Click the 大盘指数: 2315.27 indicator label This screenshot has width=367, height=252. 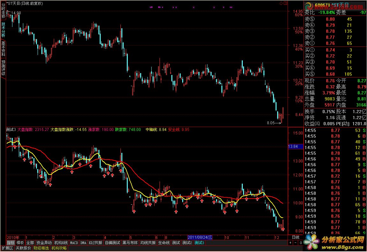tap(33, 130)
